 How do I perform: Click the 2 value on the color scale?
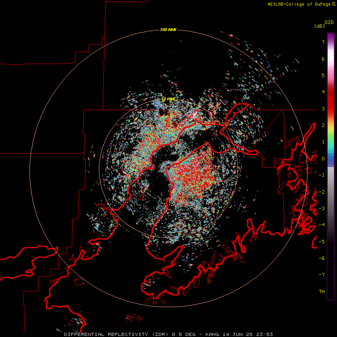323,125
